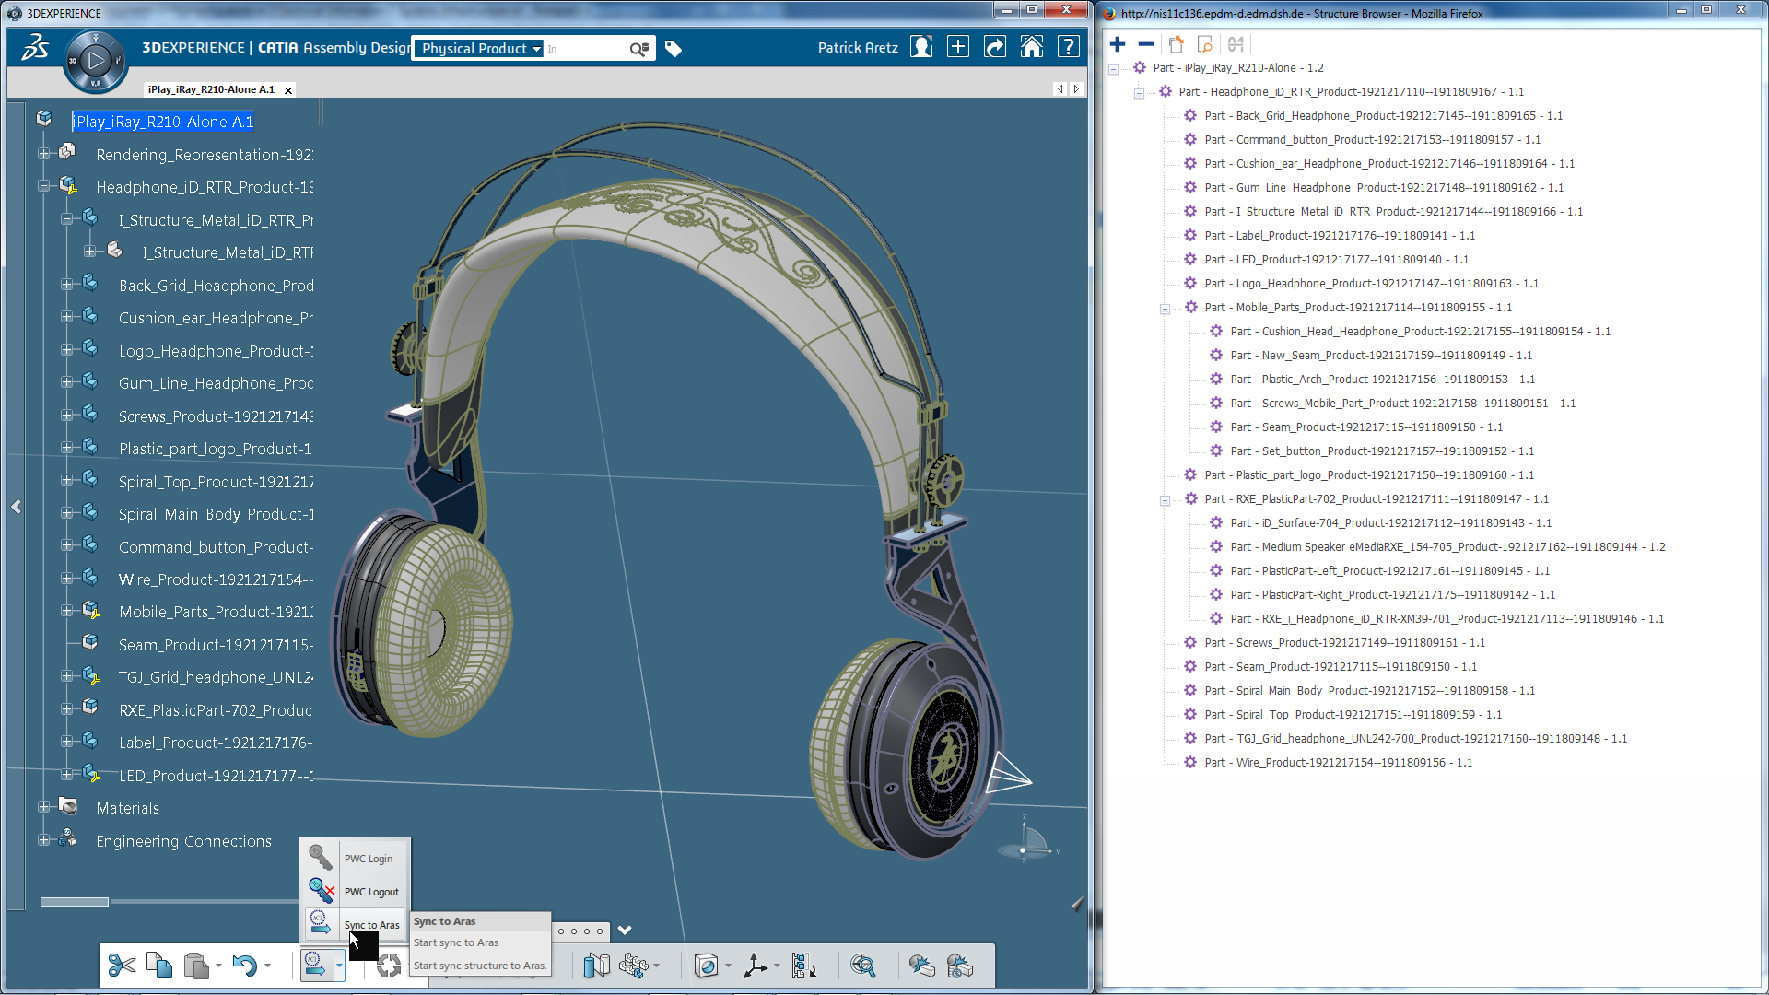Select PWC Login from the popup menu

coord(368,859)
